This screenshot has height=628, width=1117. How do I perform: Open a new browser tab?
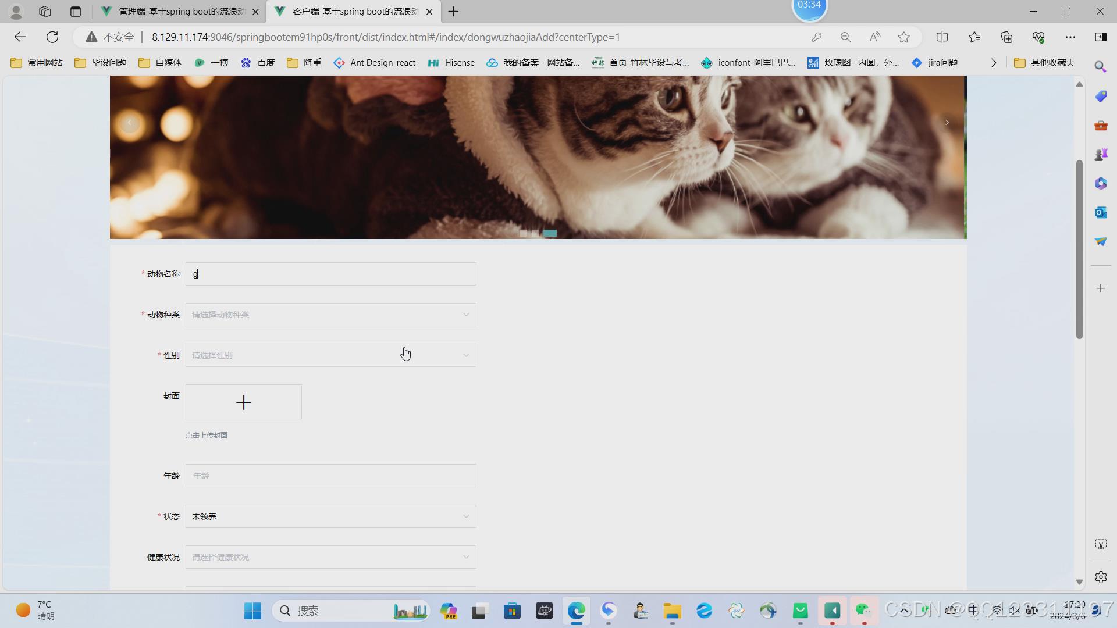coord(453,12)
